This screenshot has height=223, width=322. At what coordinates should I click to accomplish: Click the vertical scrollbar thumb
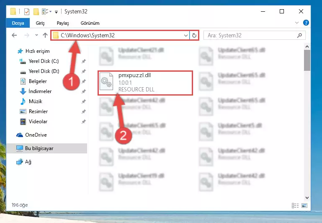click(307, 60)
